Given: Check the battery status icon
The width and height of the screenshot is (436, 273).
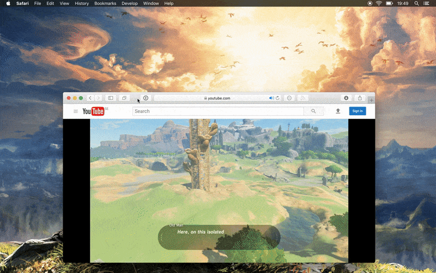Looking at the screenshot, I should coord(389,3).
